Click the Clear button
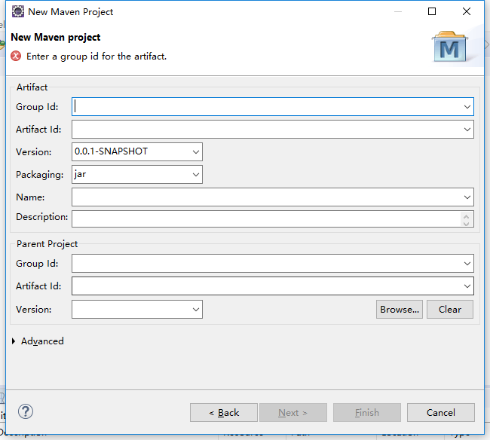This screenshot has height=440, width=490. coord(450,310)
